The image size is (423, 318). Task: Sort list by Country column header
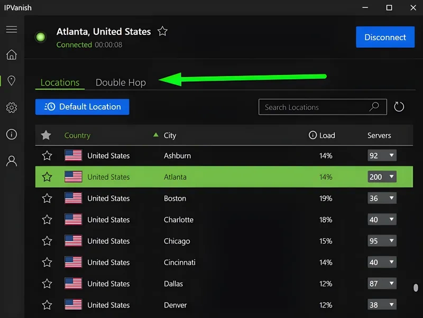click(x=77, y=135)
